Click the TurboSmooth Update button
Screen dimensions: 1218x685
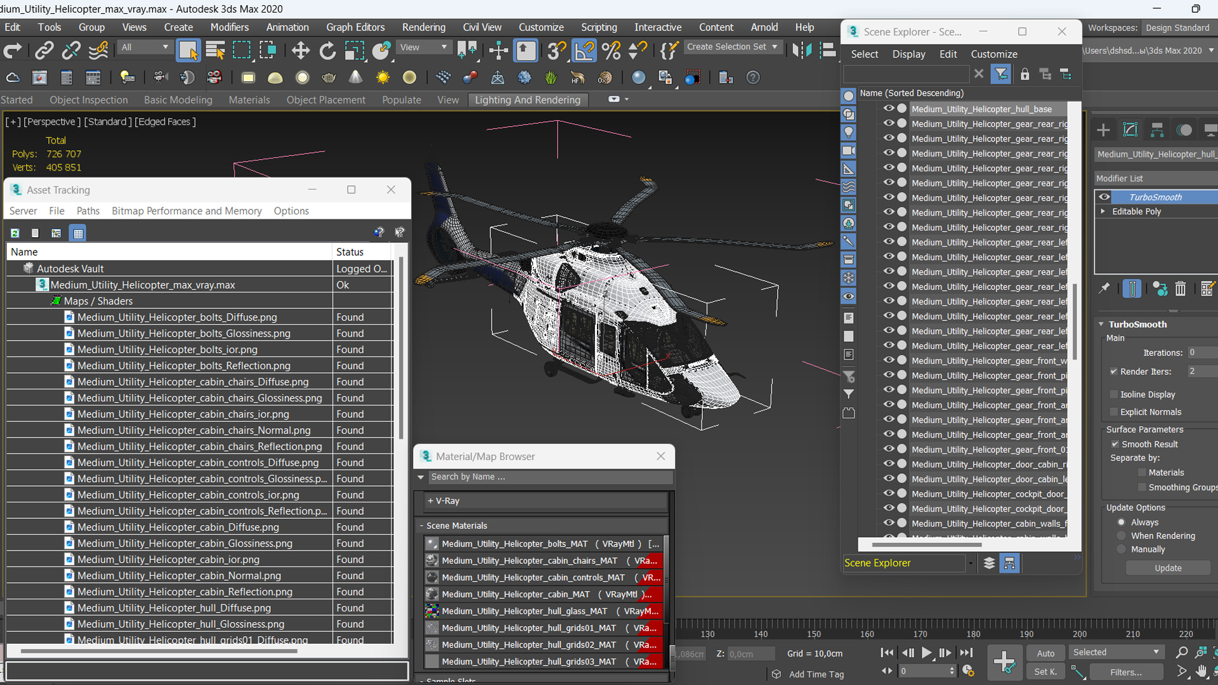pyautogui.click(x=1168, y=568)
